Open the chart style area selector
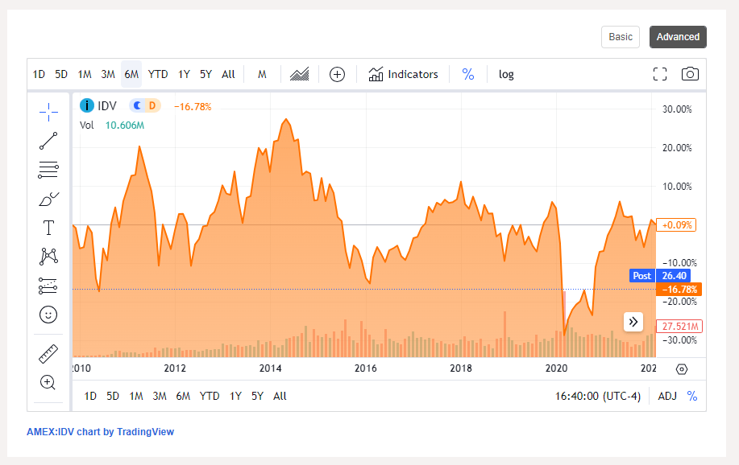Viewport: 739px width, 465px height. click(299, 74)
